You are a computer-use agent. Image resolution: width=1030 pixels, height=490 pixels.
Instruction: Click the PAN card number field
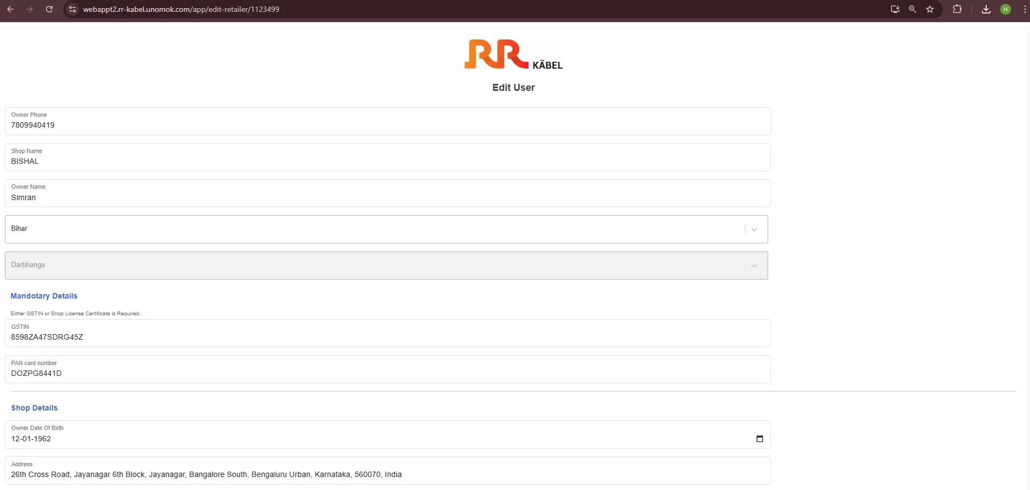coord(387,373)
